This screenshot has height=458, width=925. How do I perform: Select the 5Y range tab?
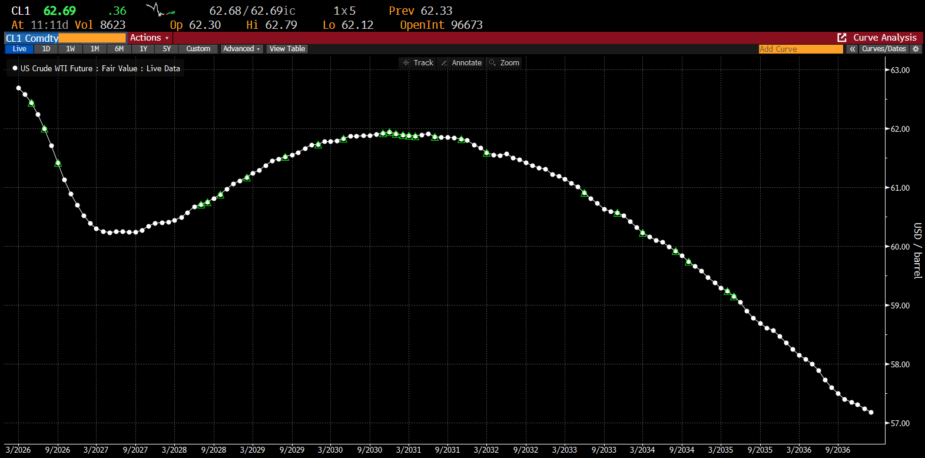(x=167, y=49)
